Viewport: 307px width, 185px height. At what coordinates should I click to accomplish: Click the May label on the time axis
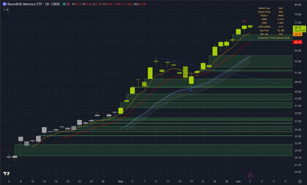pos(121,182)
